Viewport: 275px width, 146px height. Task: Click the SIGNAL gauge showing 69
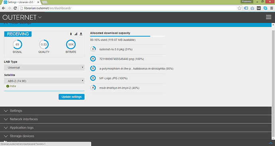17,45
